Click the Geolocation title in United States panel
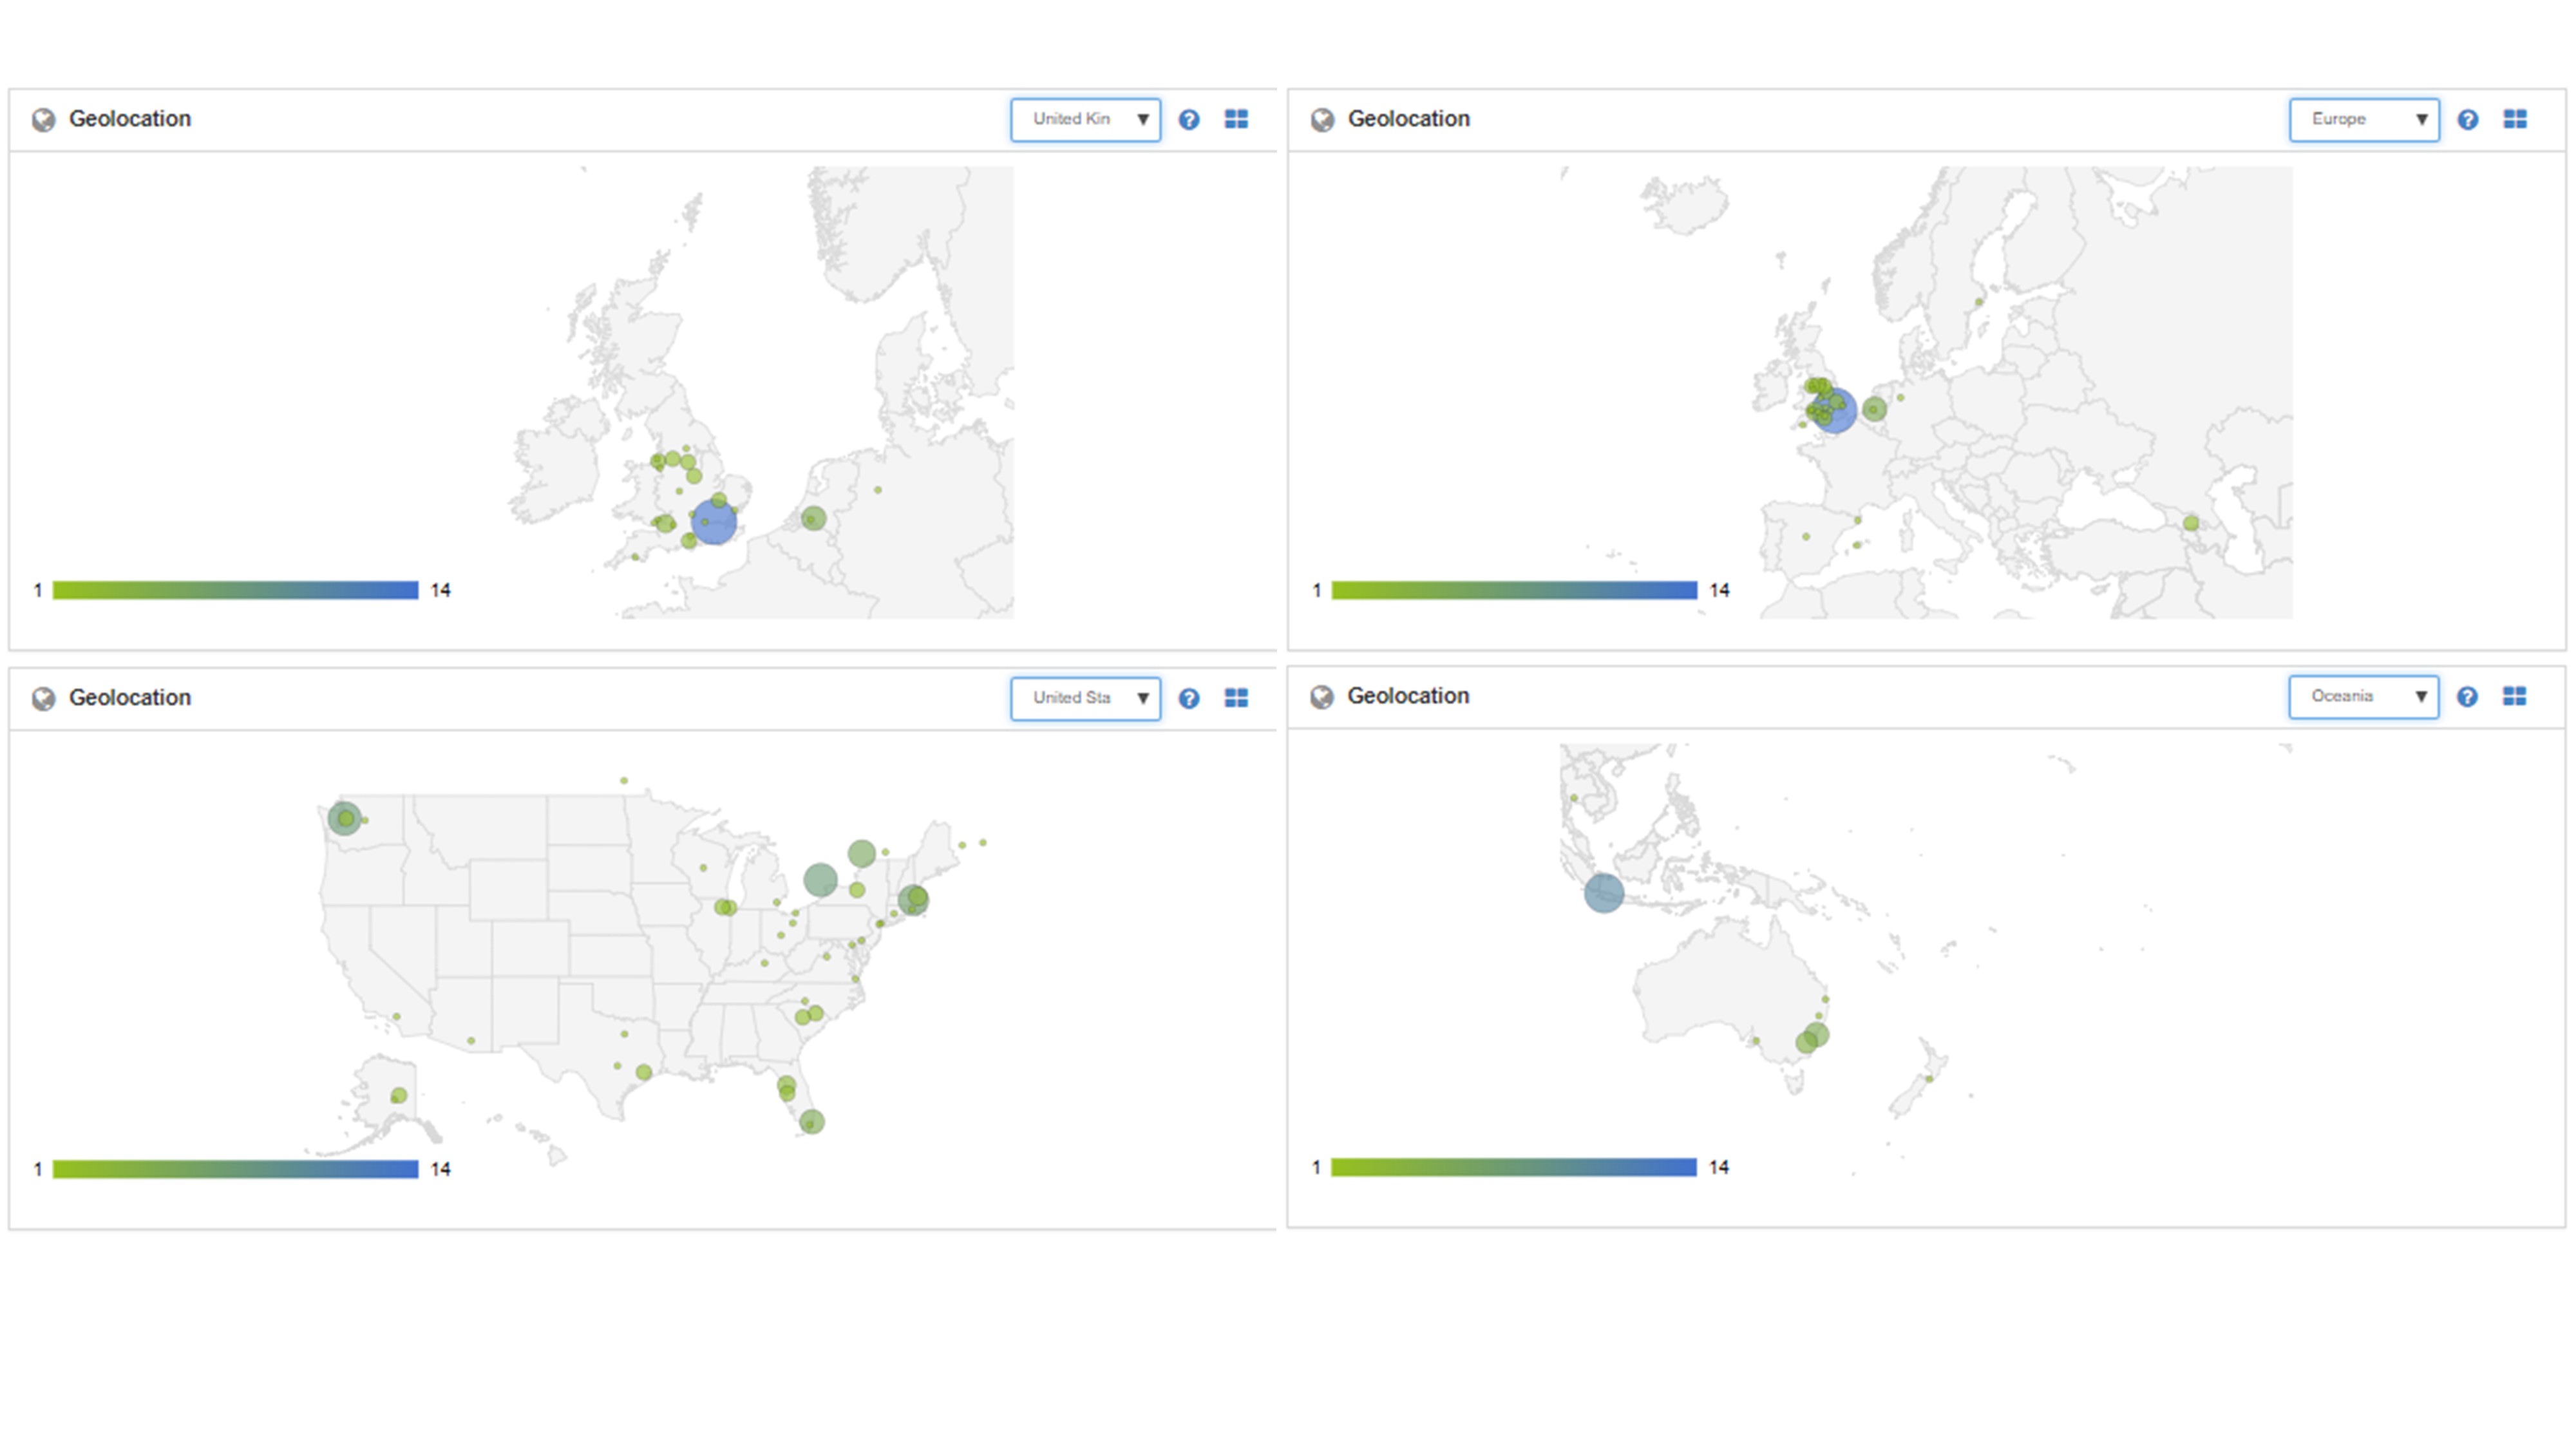Screen dimensions: 2576x1449 [129, 698]
